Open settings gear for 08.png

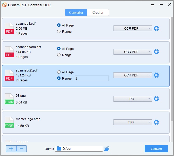point(156,99)
